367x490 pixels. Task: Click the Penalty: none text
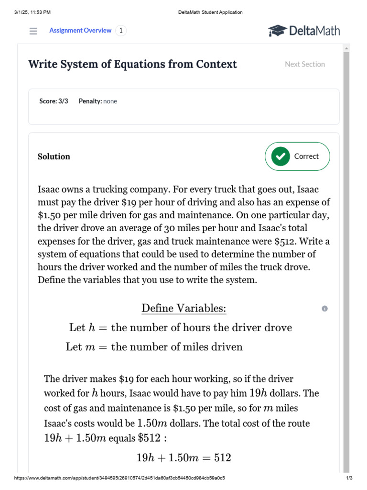[97, 101]
